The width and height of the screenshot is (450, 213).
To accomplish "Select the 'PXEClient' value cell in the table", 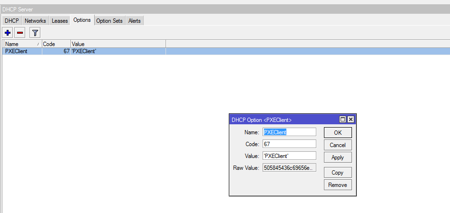I will pos(118,51).
